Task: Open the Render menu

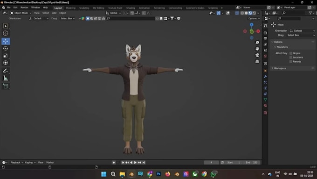Action: point(24,7)
